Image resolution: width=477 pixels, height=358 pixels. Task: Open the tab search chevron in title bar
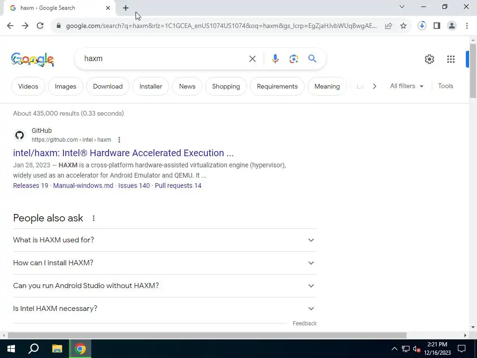coord(402,7)
